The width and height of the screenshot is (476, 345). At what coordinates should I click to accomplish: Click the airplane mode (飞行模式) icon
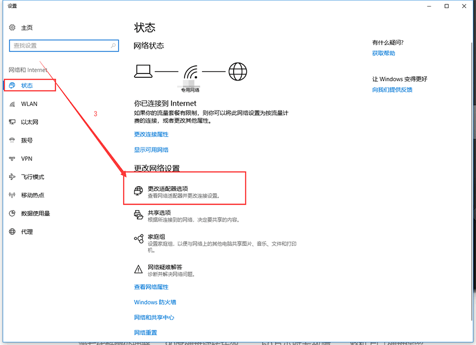pyautogui.click(x=12, y=177)
